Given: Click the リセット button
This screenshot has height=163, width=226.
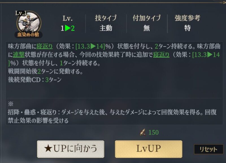Looking at the screenshot, I should click(208, 150).
